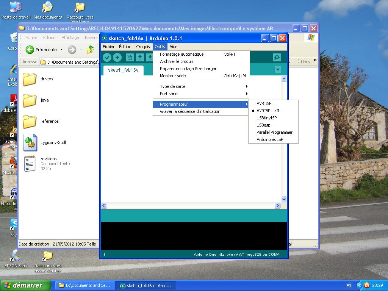Open the revisions text document icon
The width and height of the screenshot is (388, 291).
[x=30, y=164]
